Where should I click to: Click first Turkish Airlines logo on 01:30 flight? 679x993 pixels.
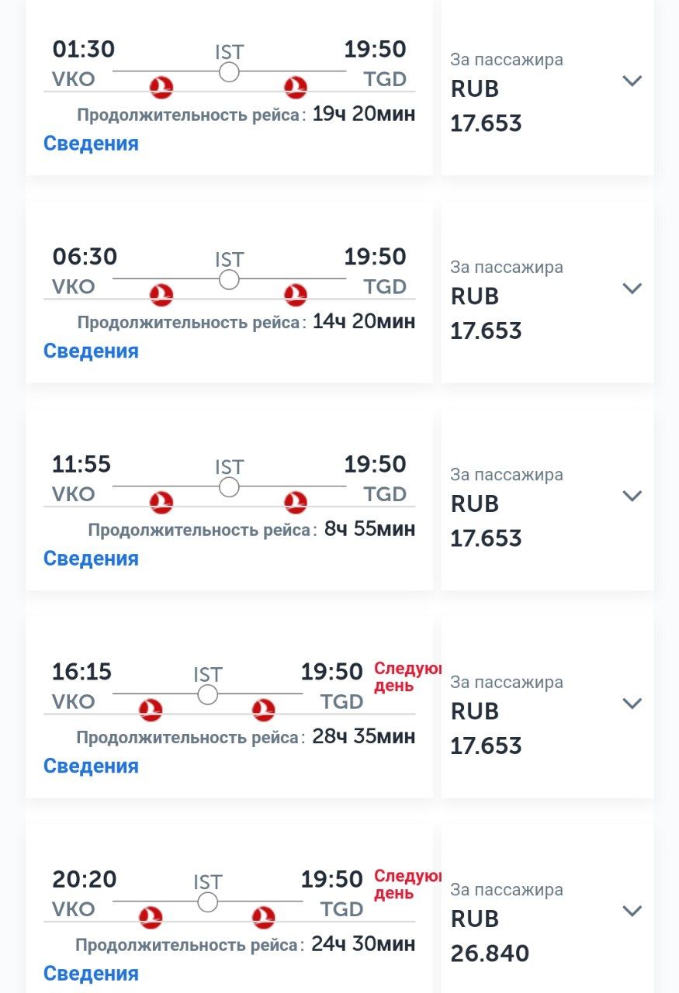pos(161,88)
